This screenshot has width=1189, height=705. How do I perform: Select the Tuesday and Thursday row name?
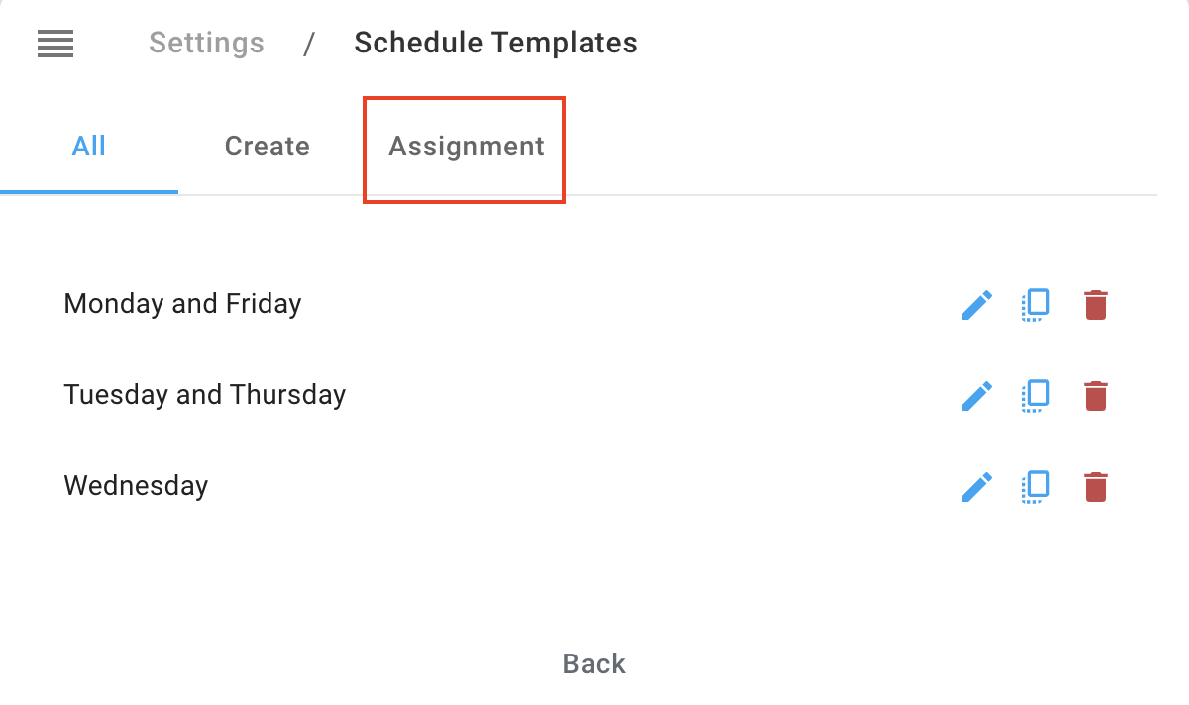(205, 394)
